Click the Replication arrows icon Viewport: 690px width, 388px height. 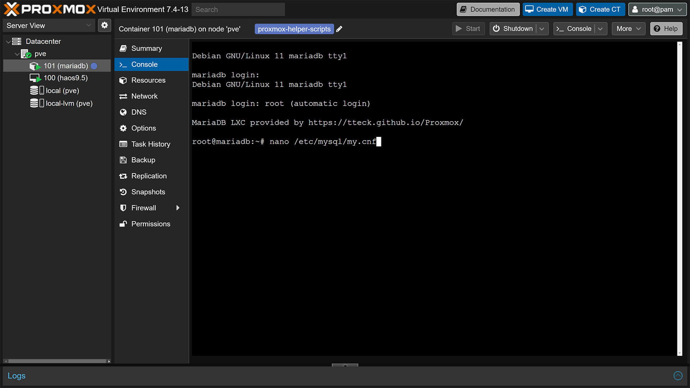(123, 176)
